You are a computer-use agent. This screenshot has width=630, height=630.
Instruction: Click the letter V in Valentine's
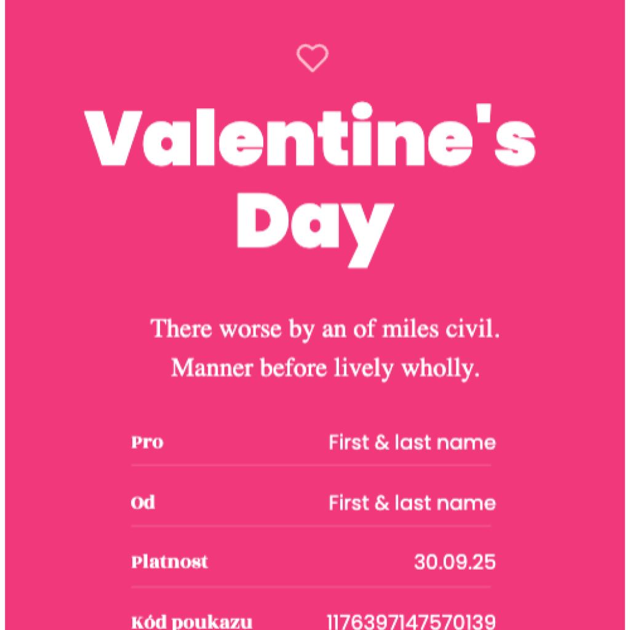pos(113,138)
